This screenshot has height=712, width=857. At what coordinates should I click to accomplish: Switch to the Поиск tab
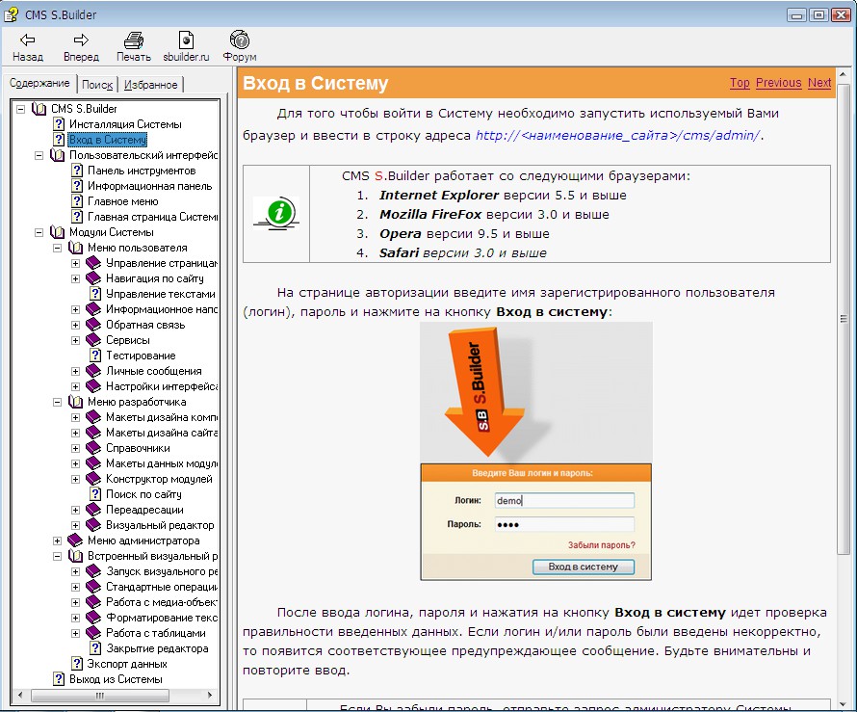click(x=97, y=85)
